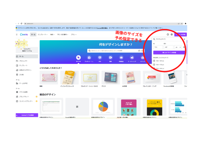Open コンテンツプランナー in the sidebar
The height and width of the screenshot is (141, 203).
[x=26, y=101]
